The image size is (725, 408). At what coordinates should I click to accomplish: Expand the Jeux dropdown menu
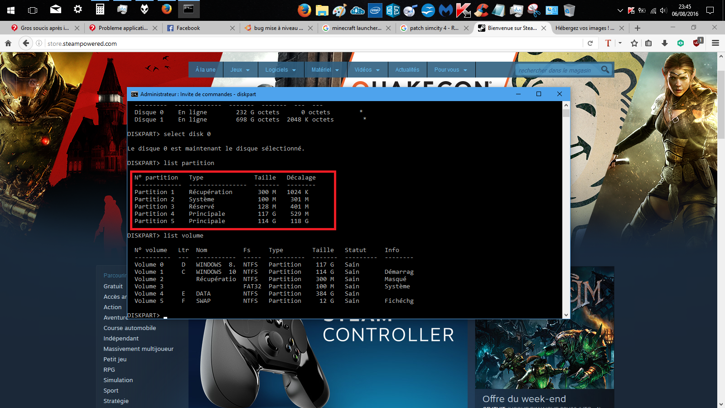[x=240, y=70]
